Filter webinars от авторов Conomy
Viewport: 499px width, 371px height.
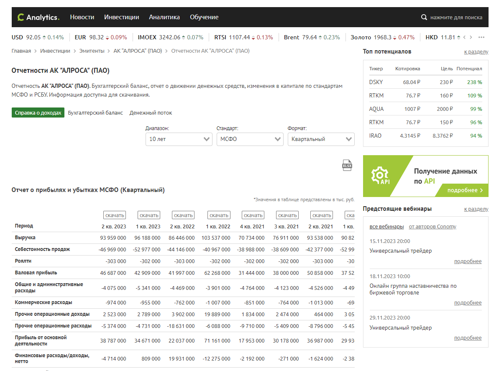[x=432, y=227]
